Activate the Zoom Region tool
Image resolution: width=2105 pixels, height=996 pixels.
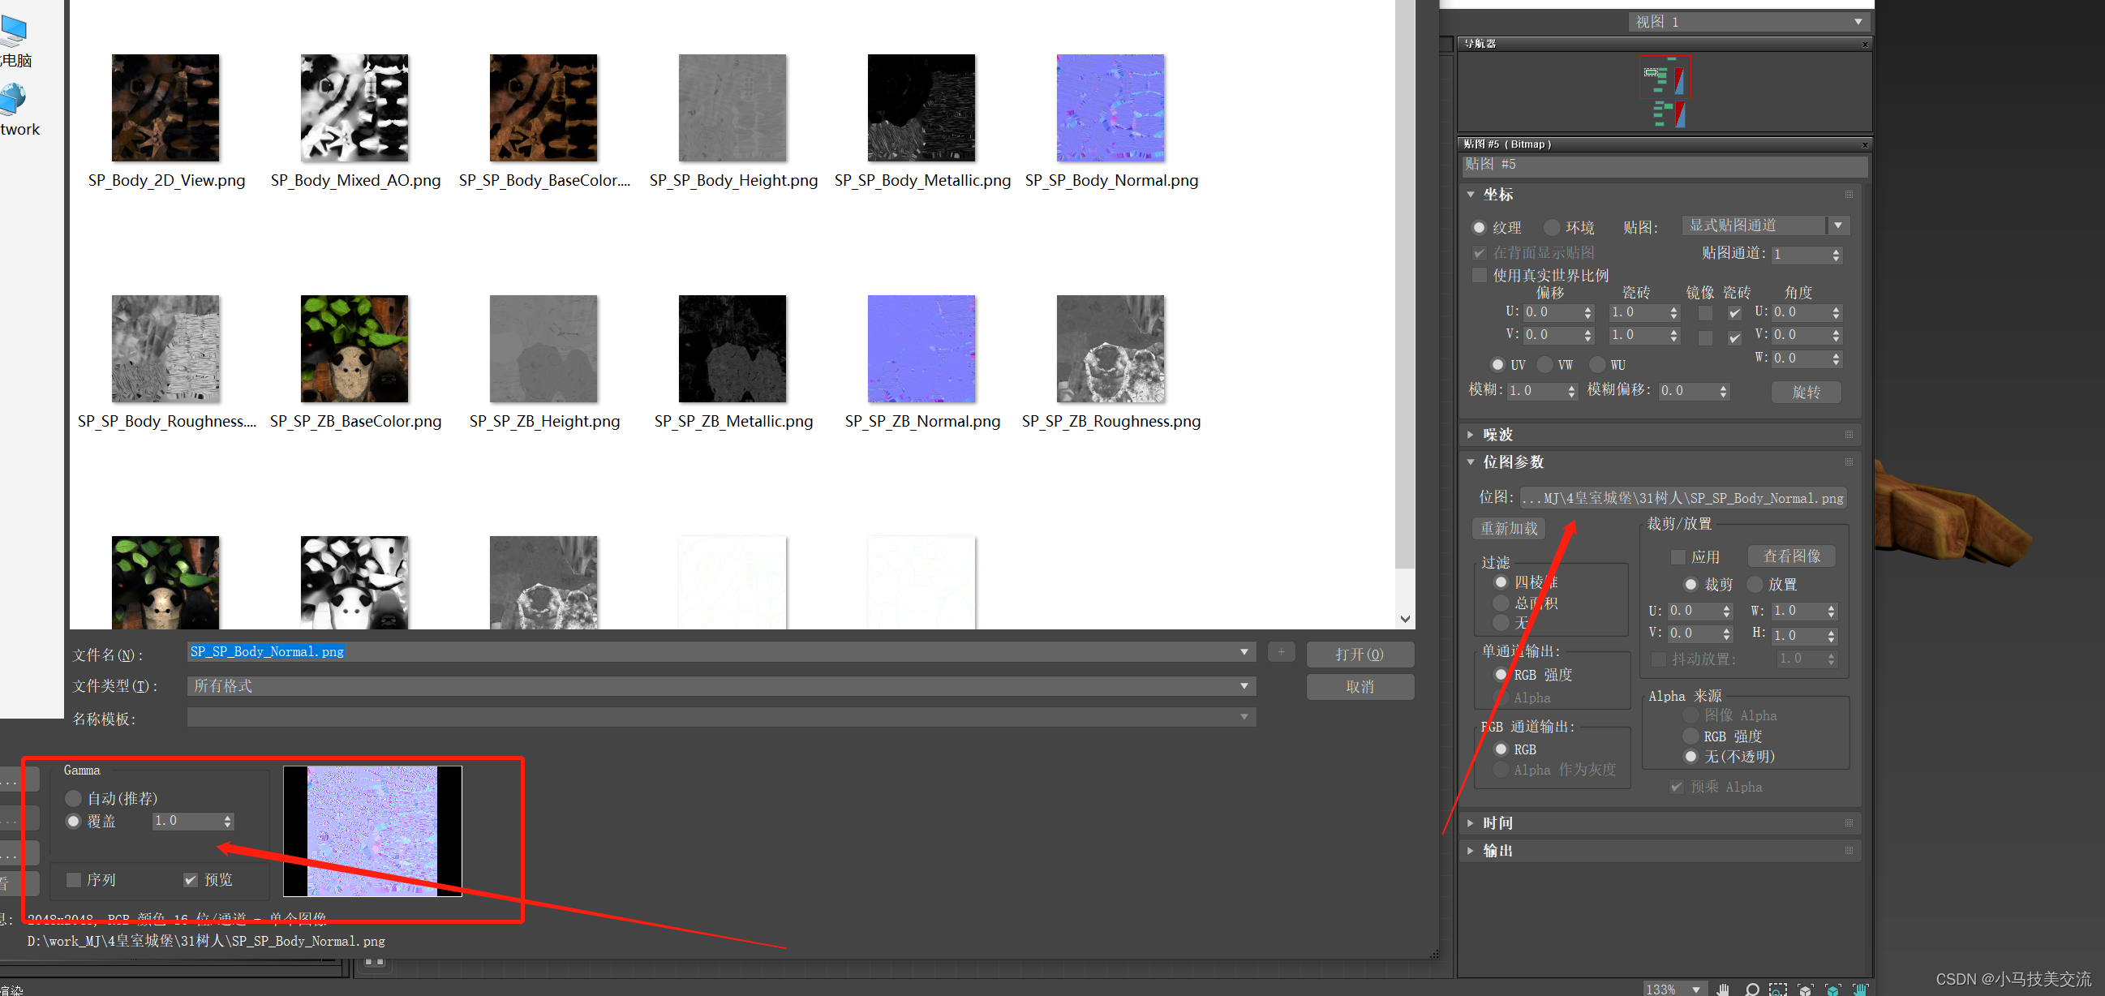click(x=1778, y=990)
